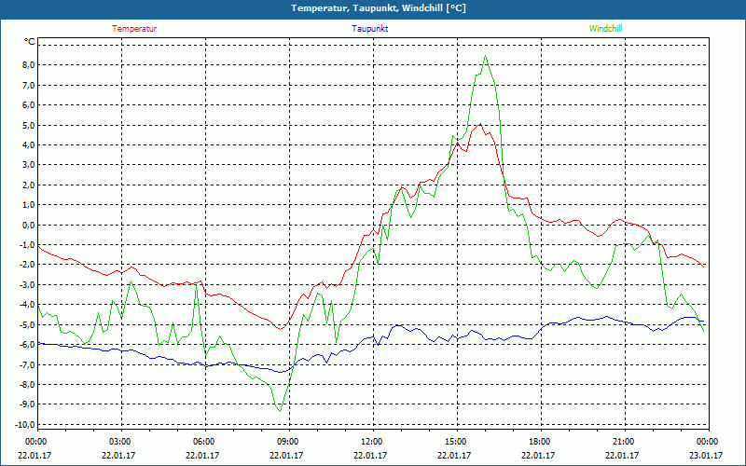Viewport: 746px width, 466px height.
Task: Click the 03:00 time axis label
Action: coord(119,442)
